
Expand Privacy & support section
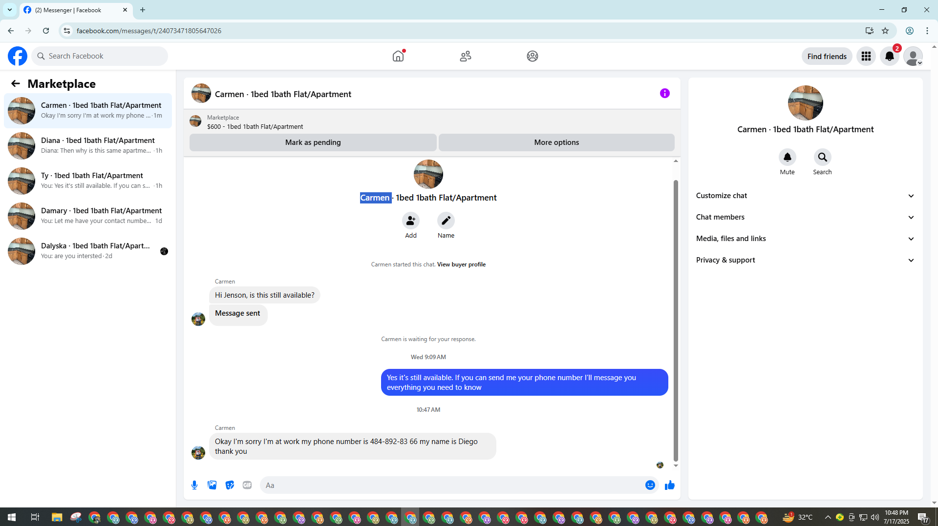pos(805,260)
